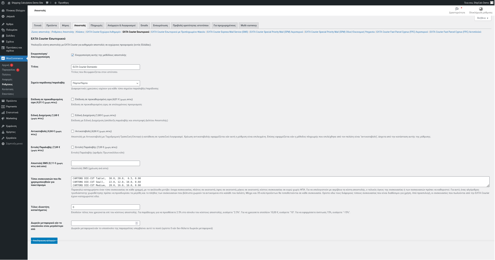Switch to Προβολή ορατότητας ιστοτόπου tab
The width and height of the screenshot is (495, 260).
[x=191, y=25]
